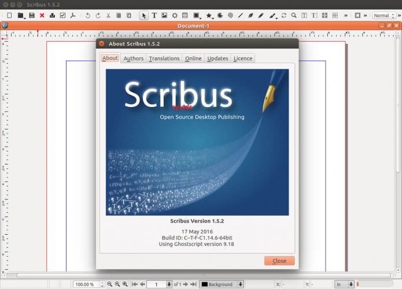Click the Print toolbar icon

pos(52,16)
